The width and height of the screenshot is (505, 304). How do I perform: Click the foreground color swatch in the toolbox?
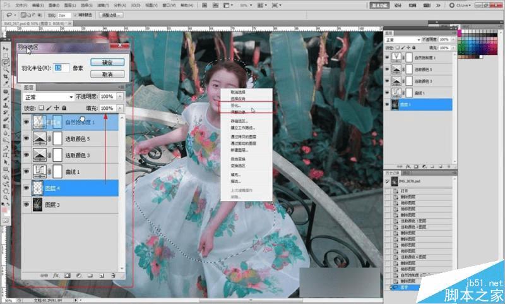point(4,210)
